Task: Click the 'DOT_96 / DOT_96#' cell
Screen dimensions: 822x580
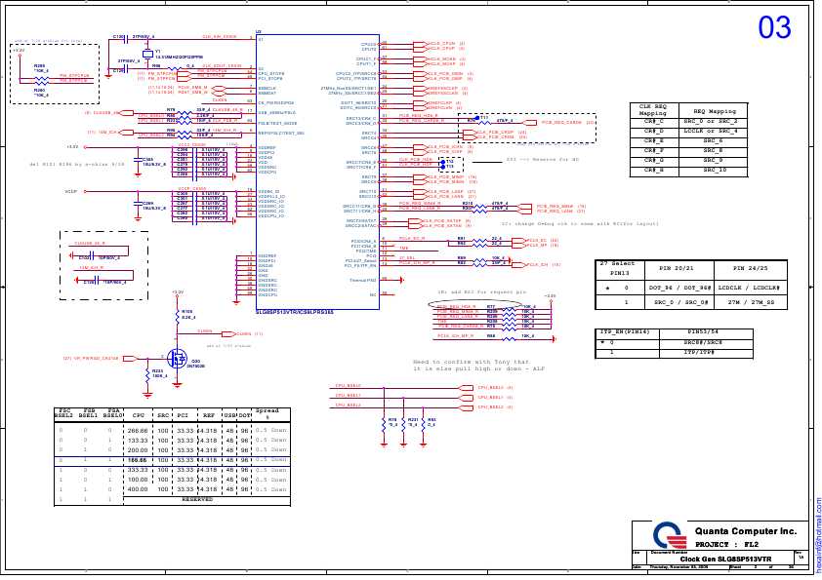Action: pos(679,288)
